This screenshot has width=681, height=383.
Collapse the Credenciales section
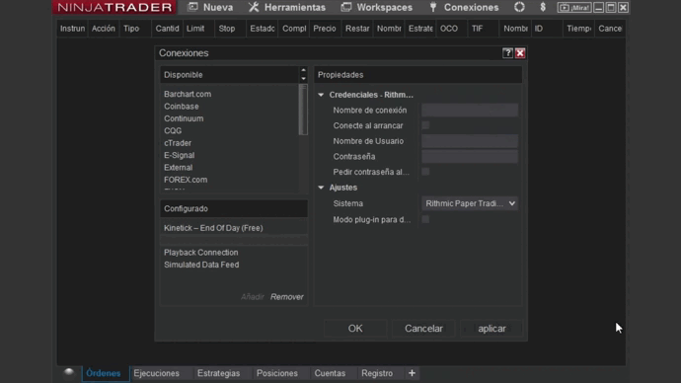point(321,95)
